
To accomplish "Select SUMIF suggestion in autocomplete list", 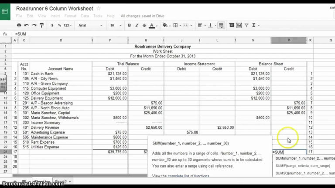I will [303, 166].
